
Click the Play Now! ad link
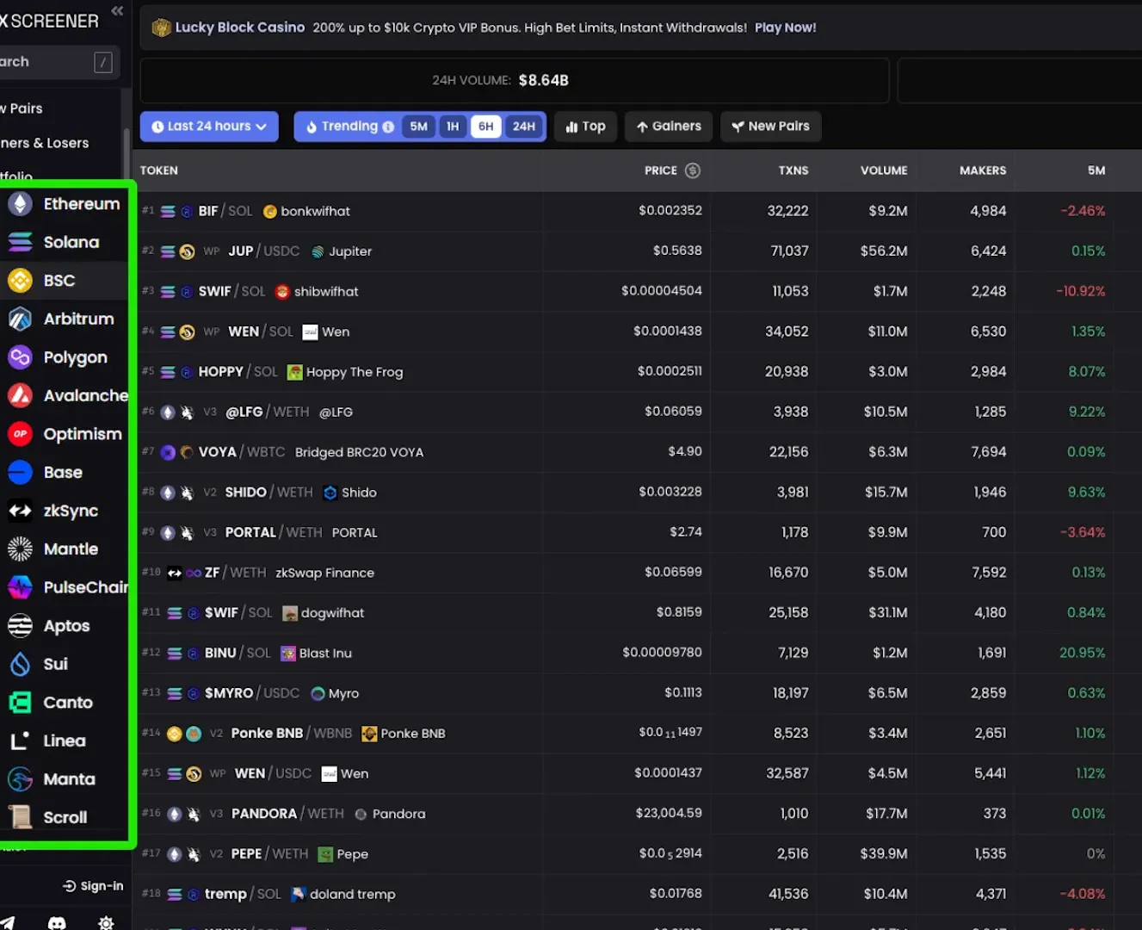(x=786, y=28)
